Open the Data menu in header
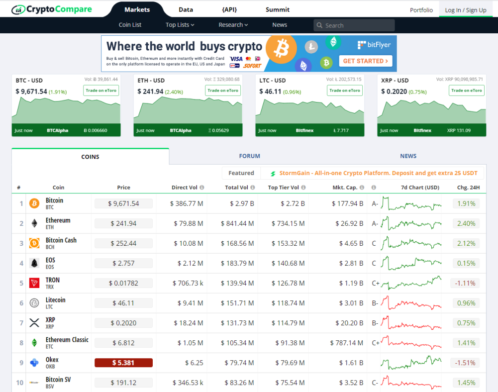Screen dimensions: 498x392 coord(186,9)
